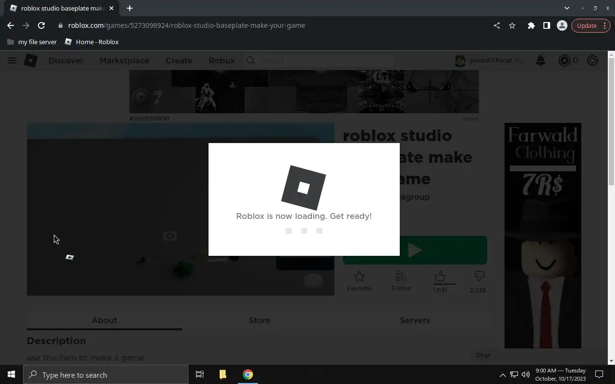The width and height of the screenshot is (615, 384).
Task: Switch to the Servers tab
Action: click(x=415, y=320)
